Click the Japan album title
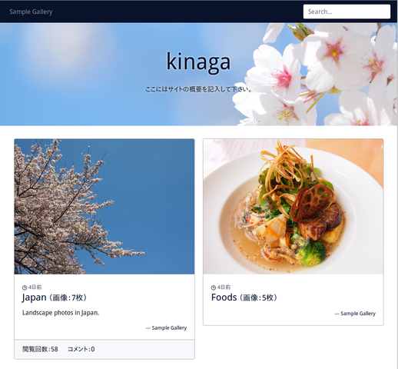 click(34, 298)
